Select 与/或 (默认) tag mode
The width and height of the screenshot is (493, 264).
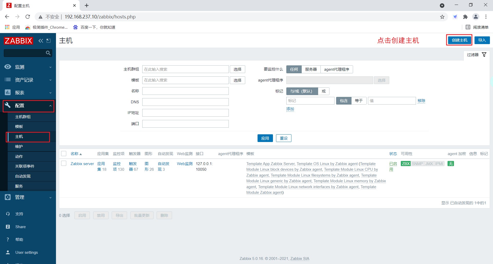tap(302, 91)
